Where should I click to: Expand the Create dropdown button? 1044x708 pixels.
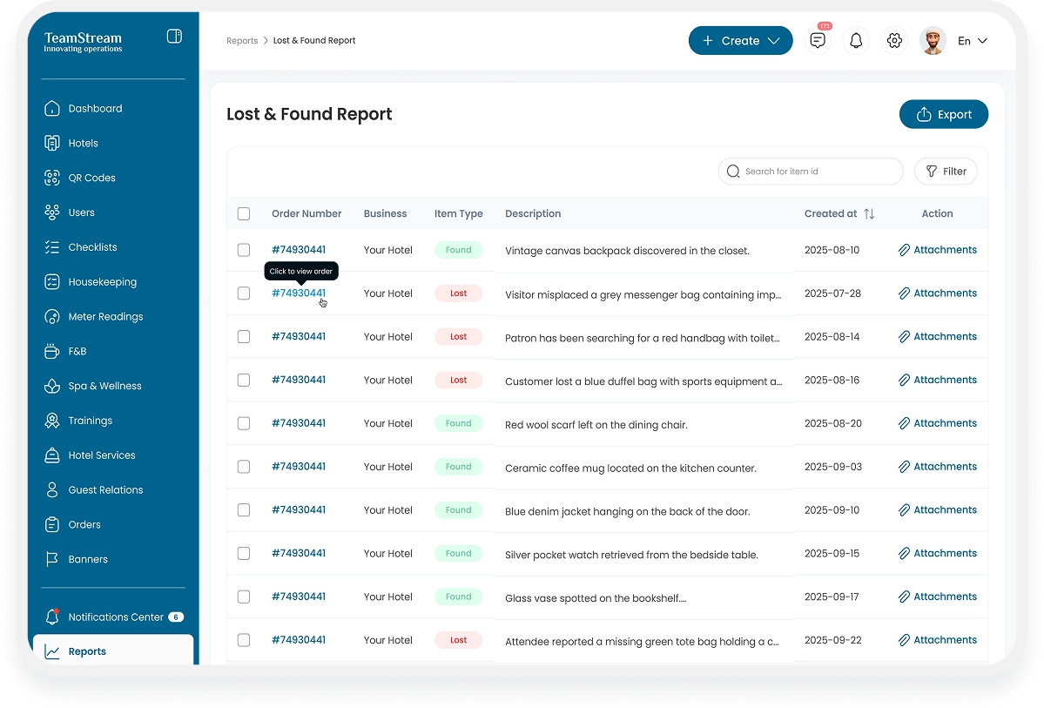point(740,41)
